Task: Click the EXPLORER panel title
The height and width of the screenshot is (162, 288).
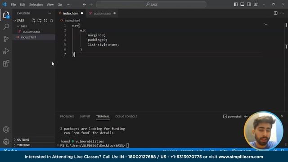Action: pos(23,13)
